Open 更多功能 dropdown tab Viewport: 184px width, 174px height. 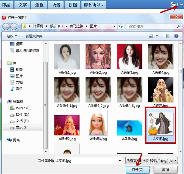[x=94, y=5]
